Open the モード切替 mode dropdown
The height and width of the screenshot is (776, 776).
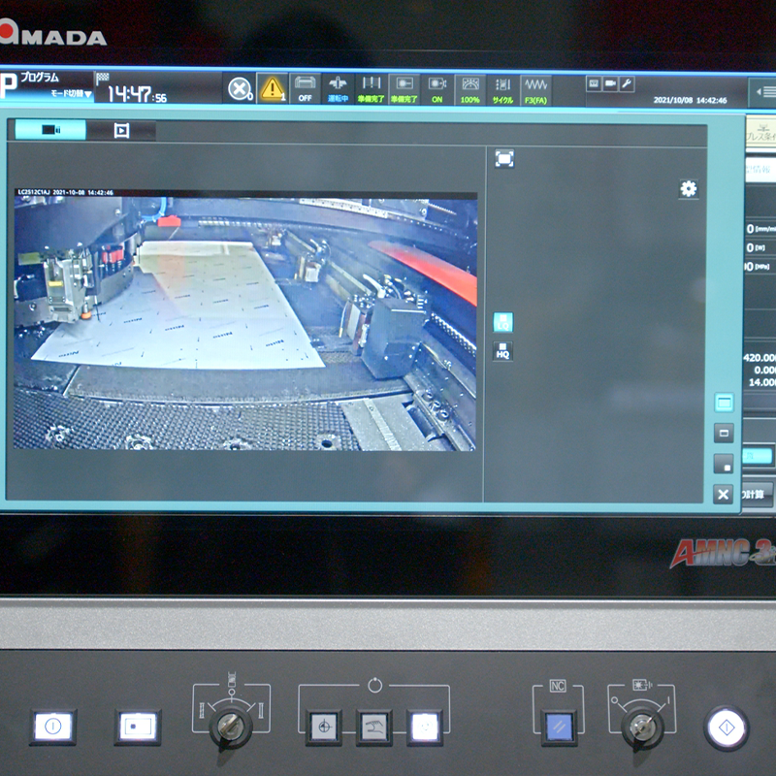(72, 93)
